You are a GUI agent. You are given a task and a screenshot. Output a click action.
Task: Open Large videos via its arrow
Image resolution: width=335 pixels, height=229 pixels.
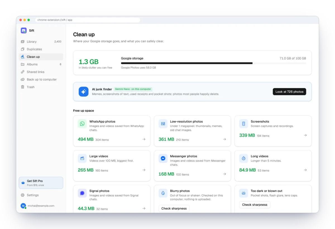pyautogui.click(x=144, y=170)
